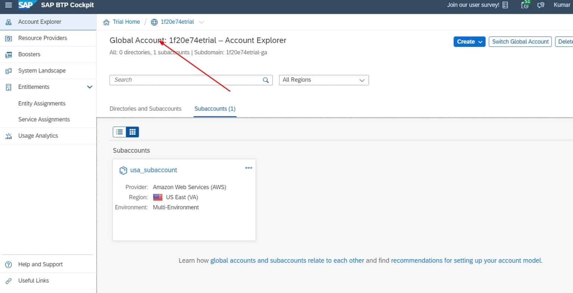573x293 pixels.
Task: Expand the Entitlements section
Action: click(90, 87)
